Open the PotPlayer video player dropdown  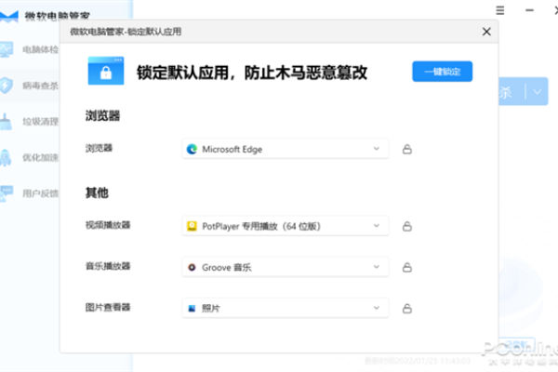[x=286, y=226]
